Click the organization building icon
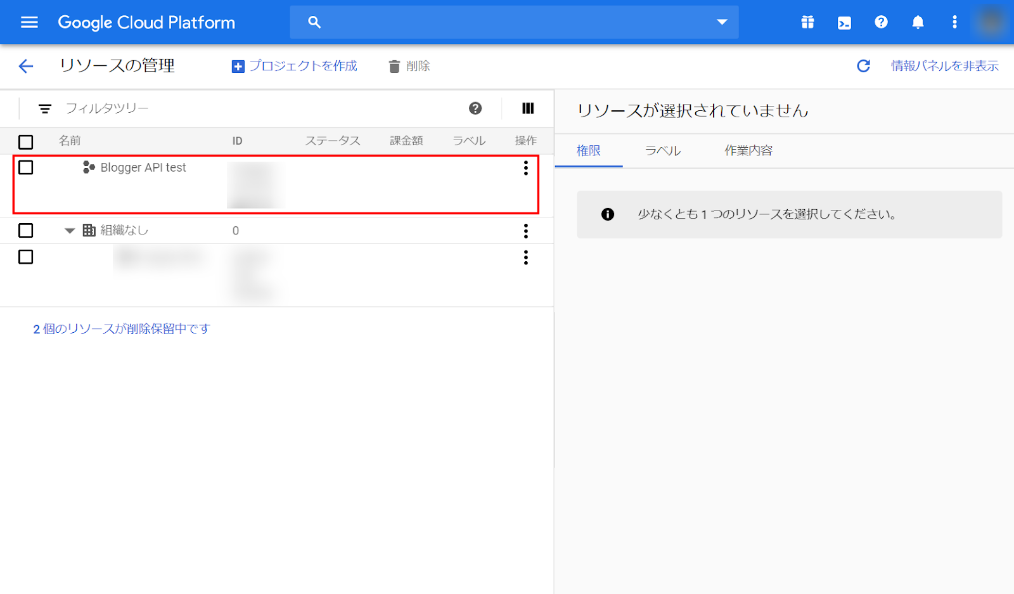Viewport: 1014px width, 594px height. pos(89,230)
